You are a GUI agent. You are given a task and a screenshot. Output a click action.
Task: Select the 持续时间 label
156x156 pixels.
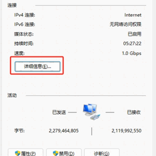[24, 44]
